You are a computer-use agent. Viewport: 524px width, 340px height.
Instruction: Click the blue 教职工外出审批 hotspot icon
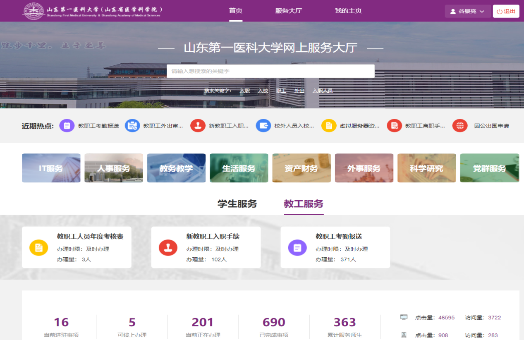click(132, 125)
